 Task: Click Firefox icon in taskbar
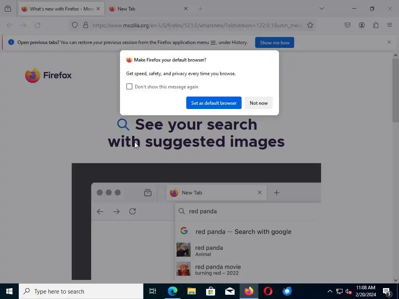[x=249, y=291]
